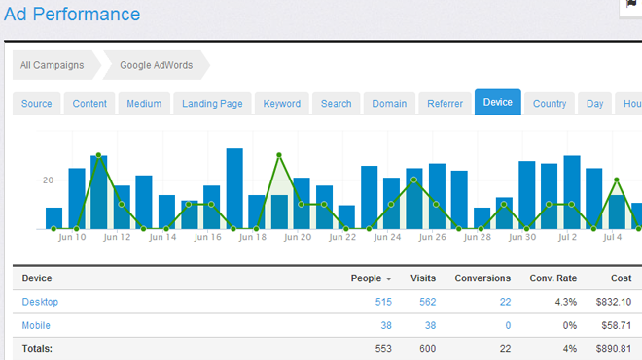Click the All Campaigns breadcrumb
Viewport: 642px width, 360px height.
point(53,65)
